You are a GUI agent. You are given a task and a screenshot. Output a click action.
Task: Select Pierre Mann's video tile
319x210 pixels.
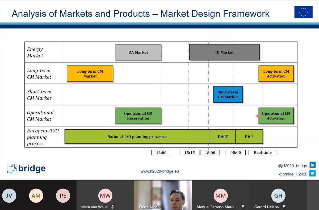163,195
